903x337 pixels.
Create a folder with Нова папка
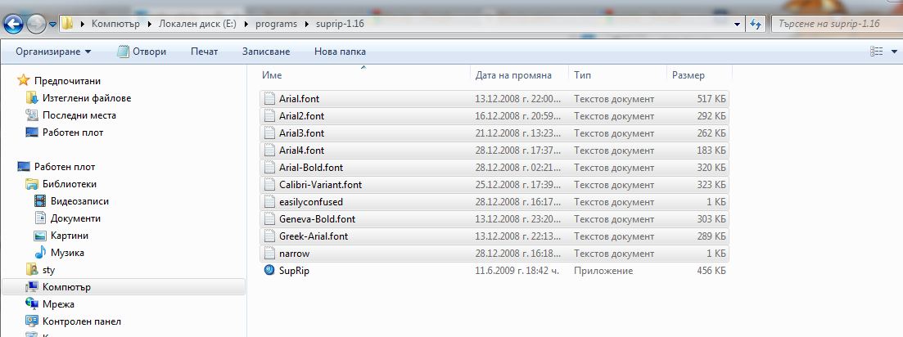(340, 52)
